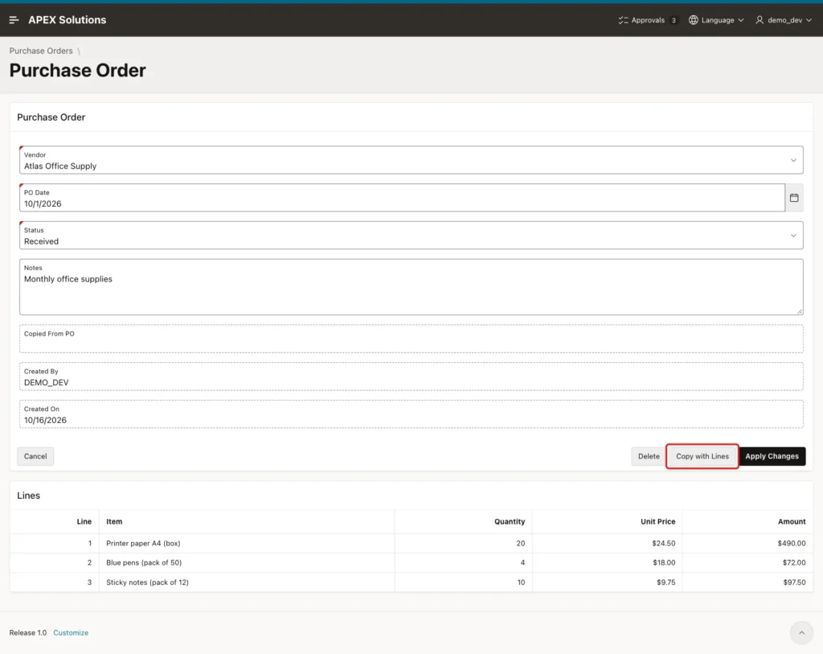823x654 pixels.
Task: Click the Item column header
Action: (x=114, y=521)
